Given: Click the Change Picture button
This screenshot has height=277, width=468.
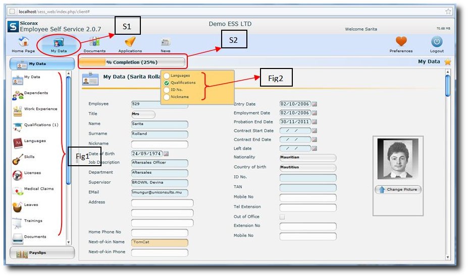Looking at the screenshot, I should click(398, 190).
